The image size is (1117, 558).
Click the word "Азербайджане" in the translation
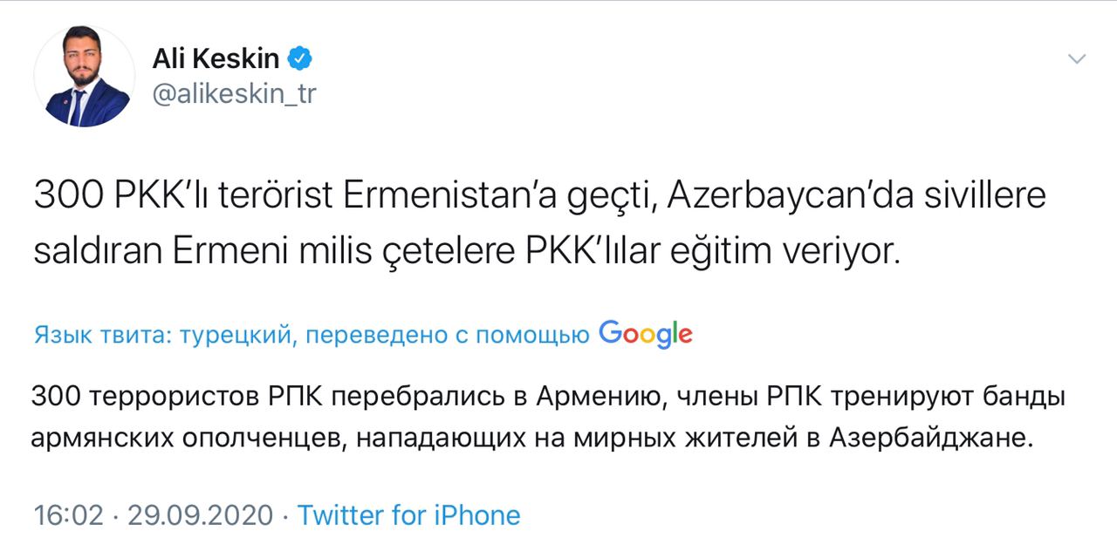(948, 439)
